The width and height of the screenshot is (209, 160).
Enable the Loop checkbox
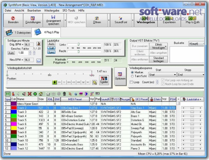click(x=131, y=82)
